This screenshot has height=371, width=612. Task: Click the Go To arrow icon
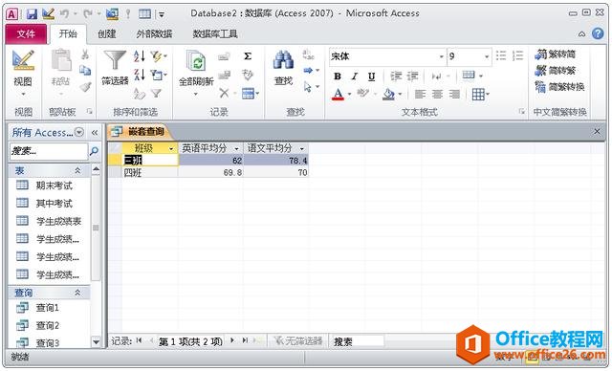pos(308,70)
